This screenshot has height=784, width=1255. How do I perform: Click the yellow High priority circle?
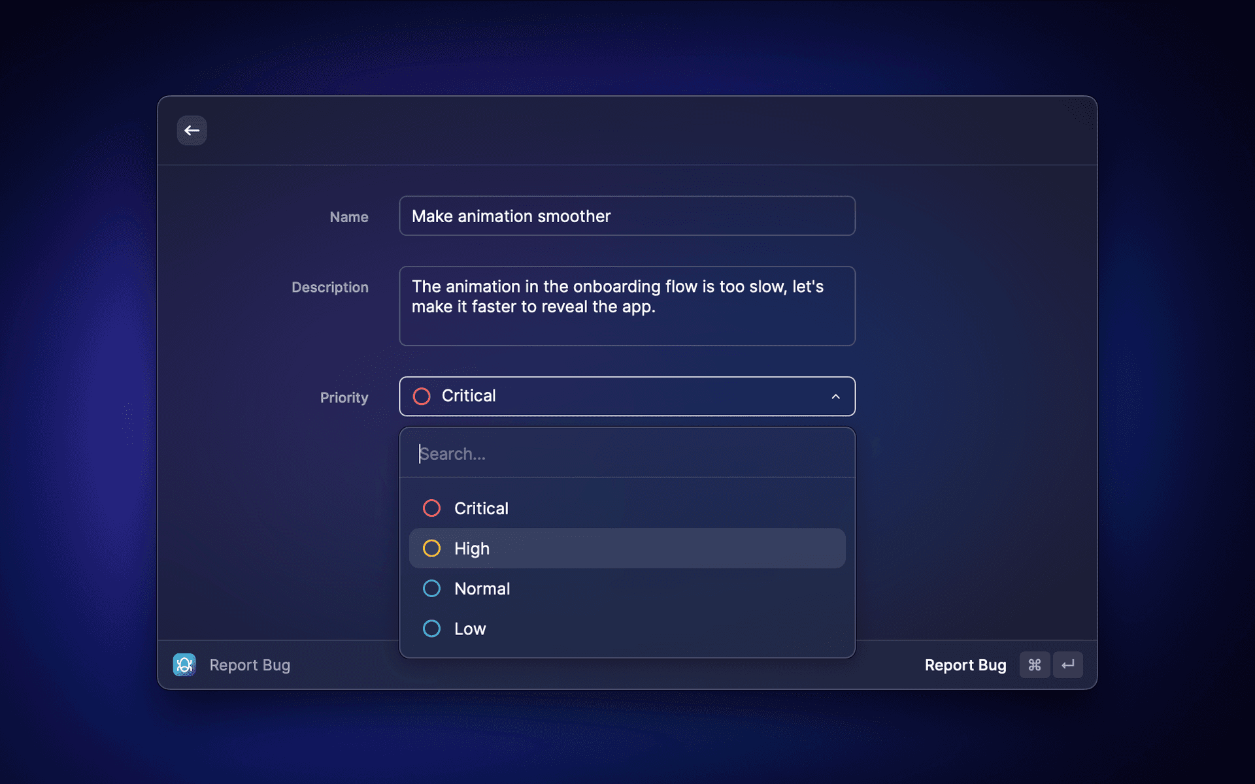(x=431, y=548)
